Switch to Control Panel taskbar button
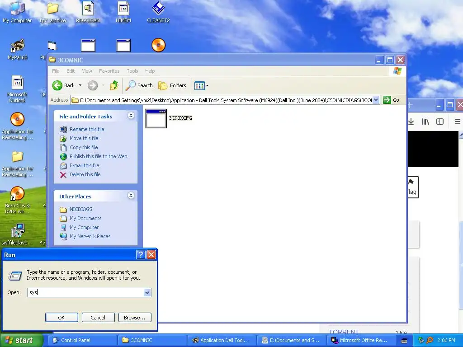This screenshot has width=463, height=347. [82, 341]
